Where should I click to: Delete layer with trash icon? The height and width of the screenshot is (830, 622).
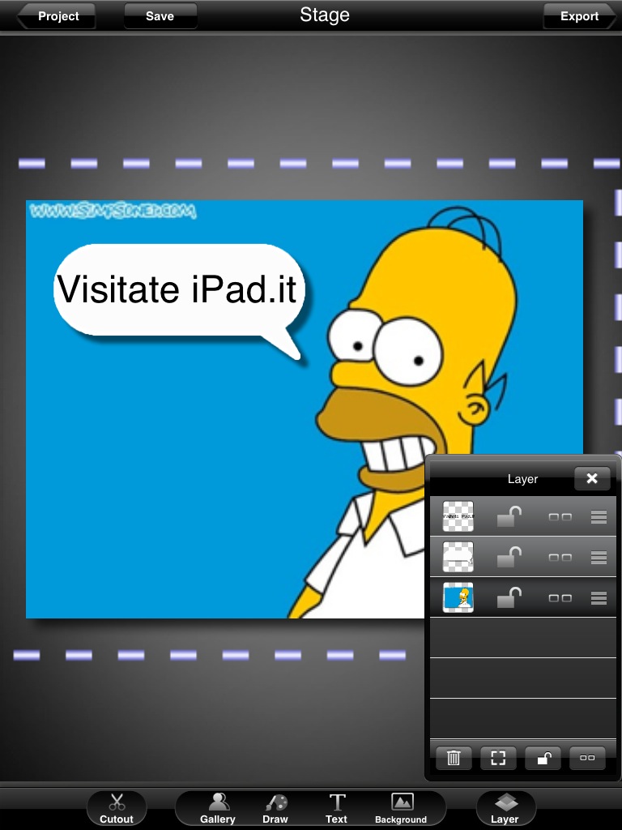pyautogui.click(x=454, y=758)
